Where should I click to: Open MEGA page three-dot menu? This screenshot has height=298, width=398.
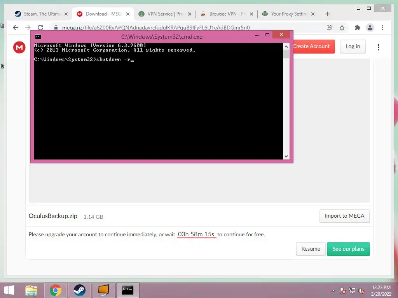click(379, 47)
